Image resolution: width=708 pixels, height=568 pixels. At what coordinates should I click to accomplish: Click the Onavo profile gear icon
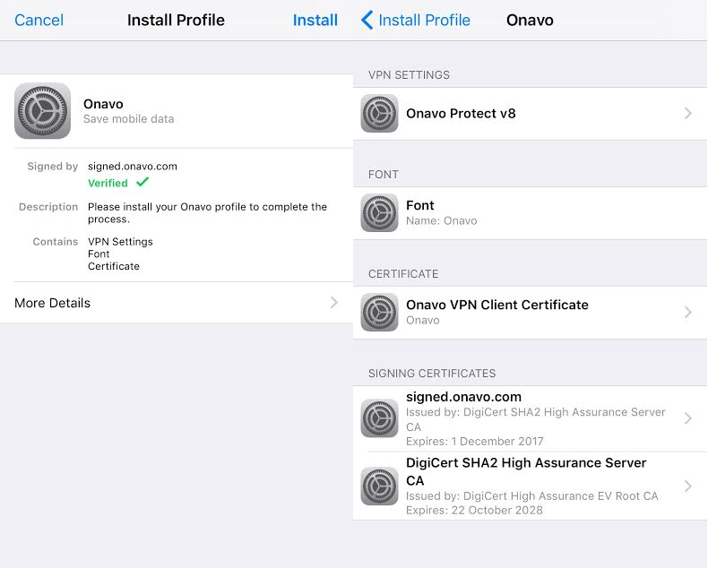coord(42,110)
